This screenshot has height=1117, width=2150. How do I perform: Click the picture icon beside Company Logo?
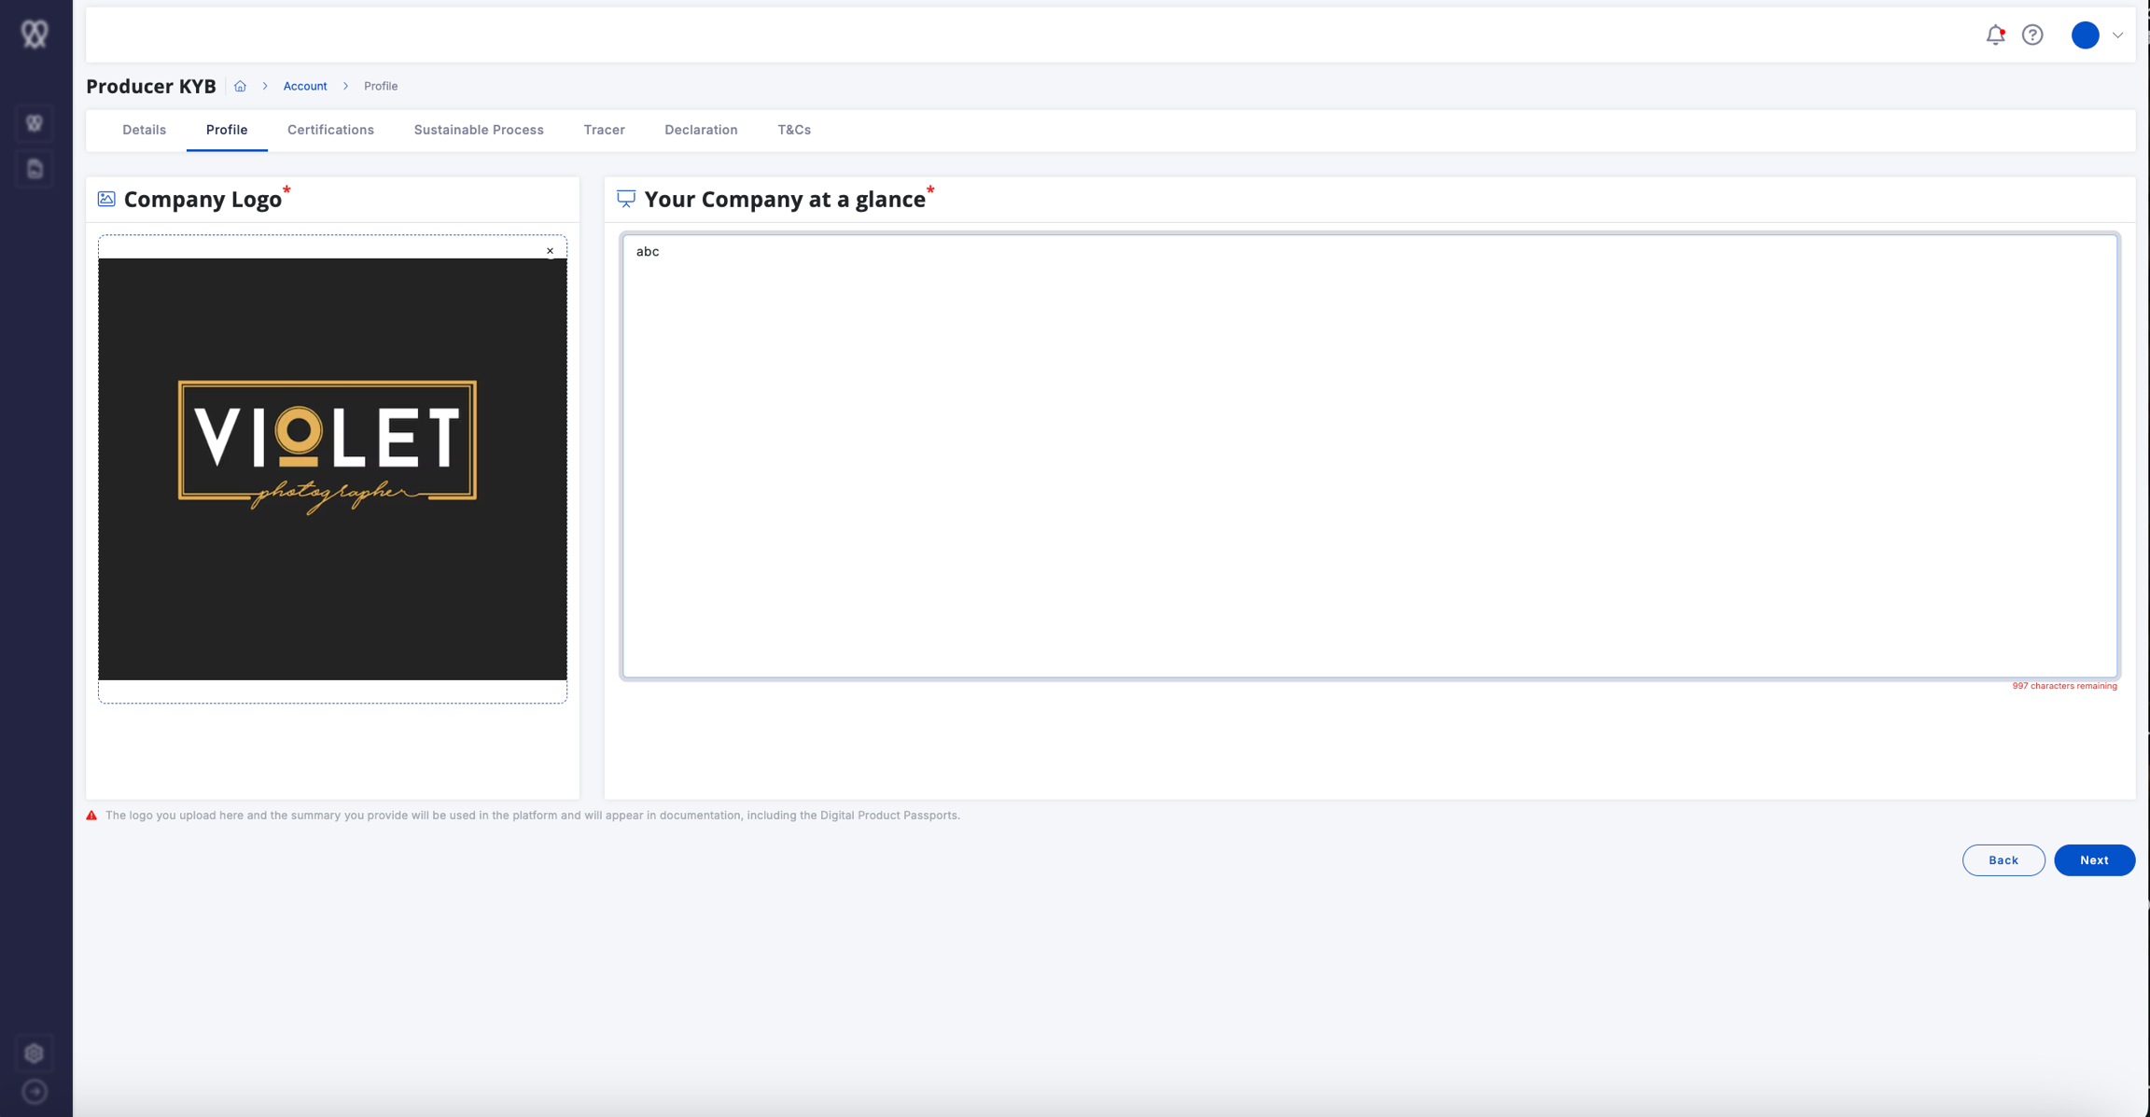coord(106,199)
